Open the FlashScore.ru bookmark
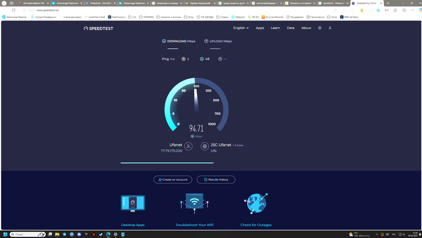 (x=116, y=17)
